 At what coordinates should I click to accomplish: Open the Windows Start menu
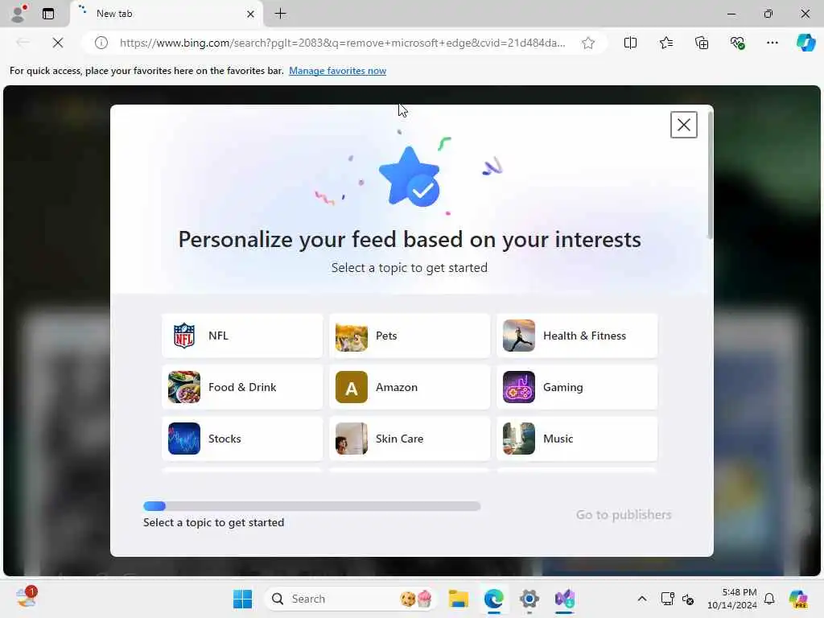[242, 599]
